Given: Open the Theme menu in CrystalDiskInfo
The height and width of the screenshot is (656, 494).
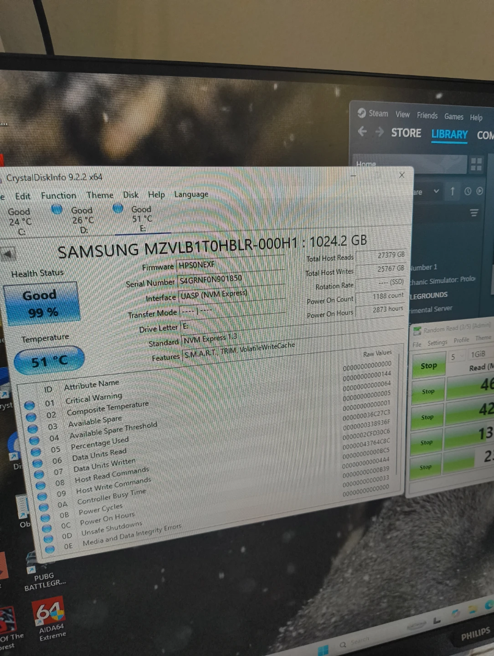Looking at the screenshot, I should pos(100,195).
